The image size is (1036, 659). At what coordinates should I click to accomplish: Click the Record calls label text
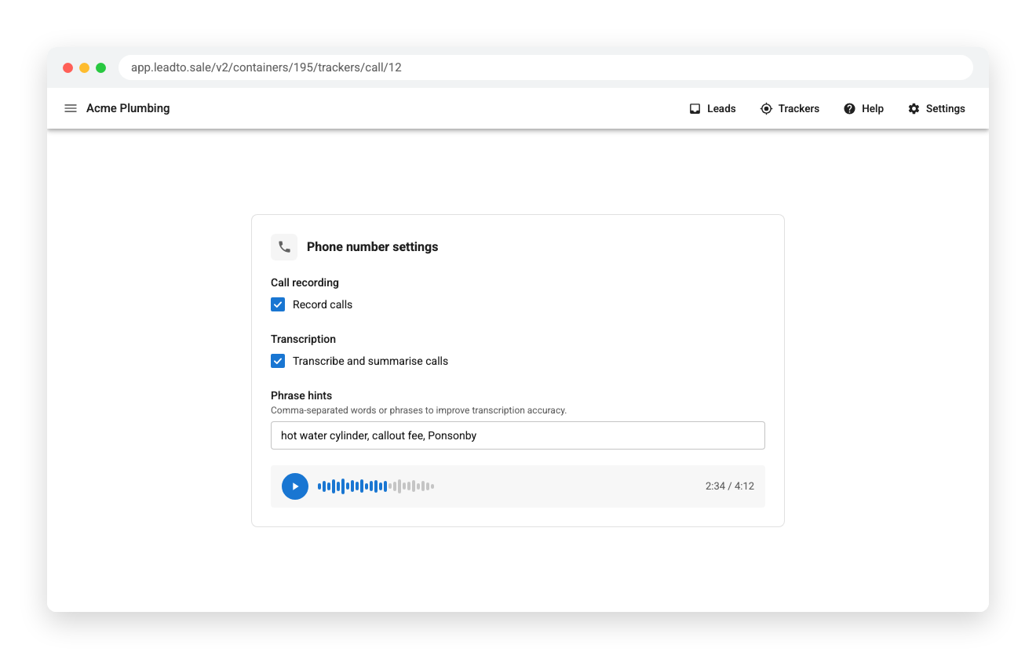(x=323, y=304)
